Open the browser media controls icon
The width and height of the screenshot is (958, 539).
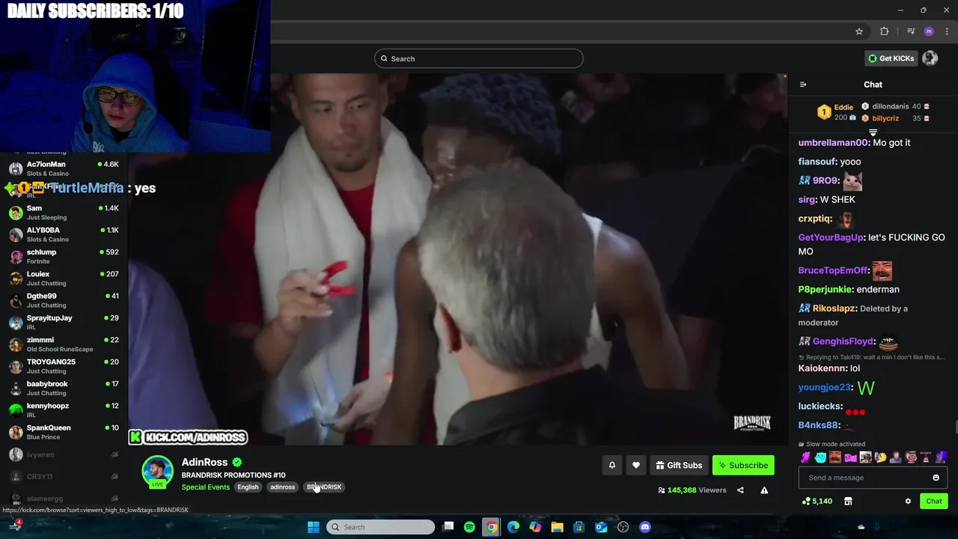coord(911,31)
